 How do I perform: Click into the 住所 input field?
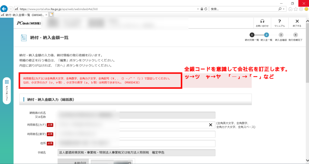[136, 144]
